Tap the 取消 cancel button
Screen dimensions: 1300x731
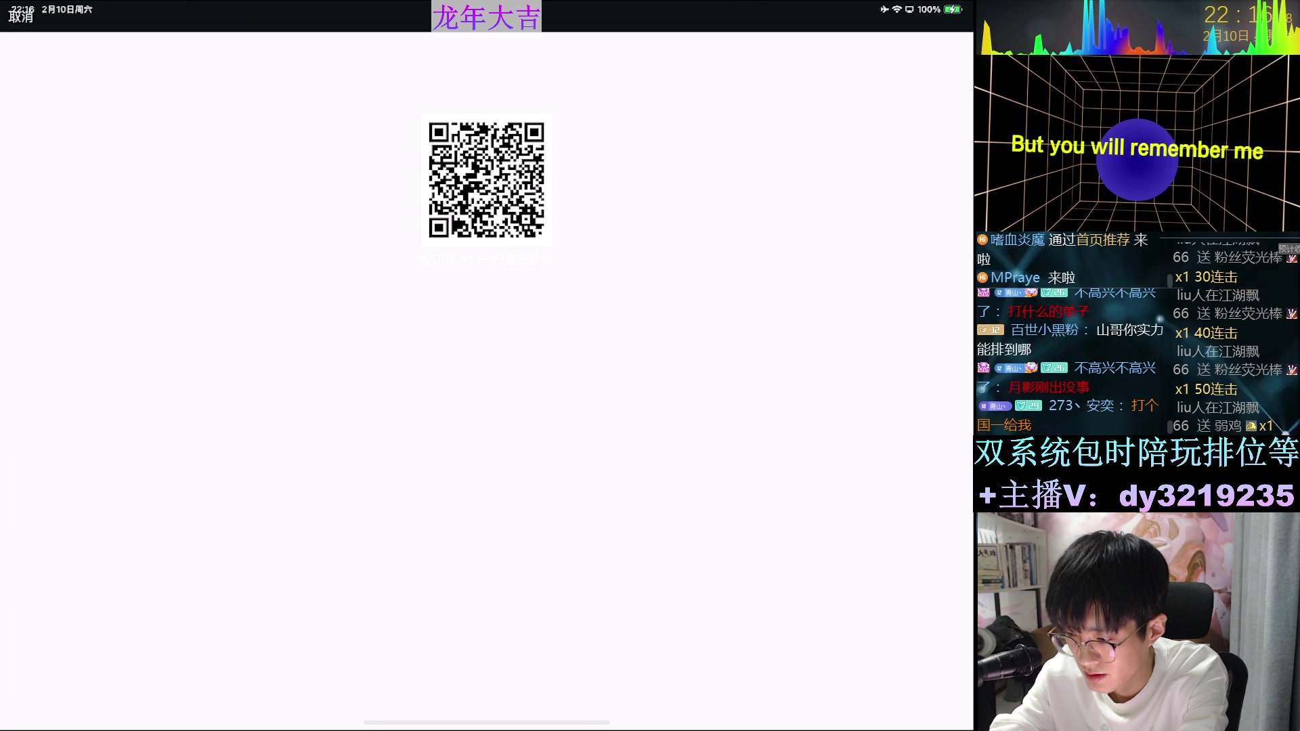(20, 16)
